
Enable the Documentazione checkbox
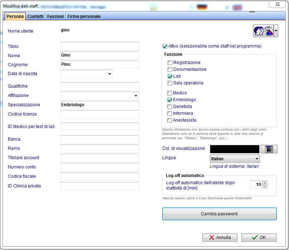(170, 70)
